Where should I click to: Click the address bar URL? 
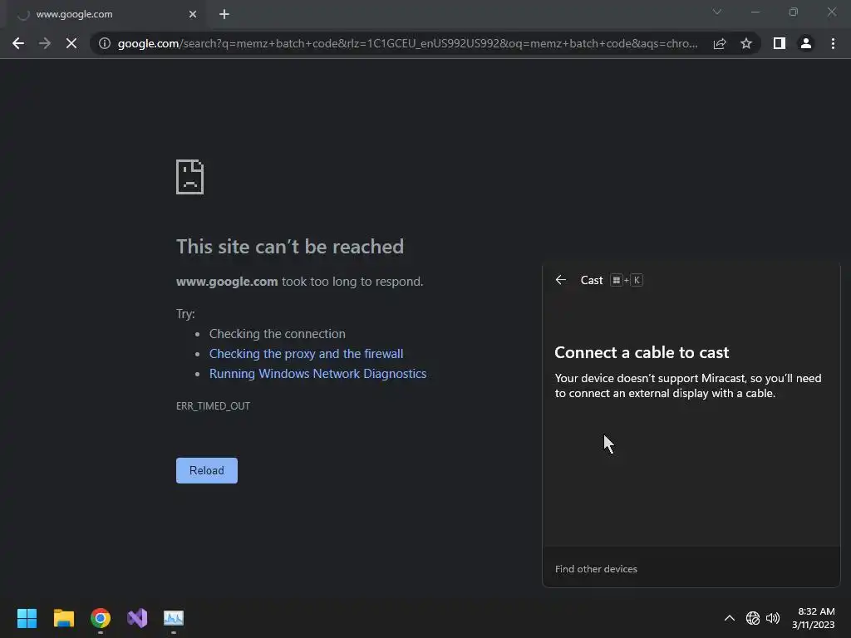coord(407,43)
